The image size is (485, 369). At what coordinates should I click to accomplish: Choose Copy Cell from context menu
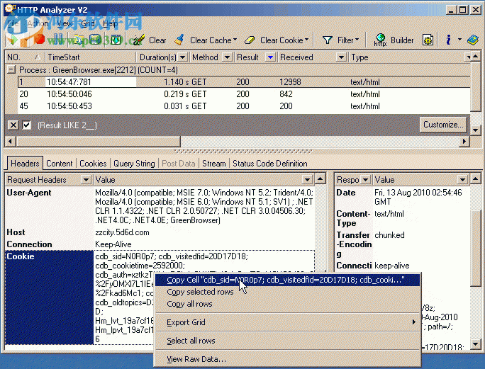click(286, 280)
